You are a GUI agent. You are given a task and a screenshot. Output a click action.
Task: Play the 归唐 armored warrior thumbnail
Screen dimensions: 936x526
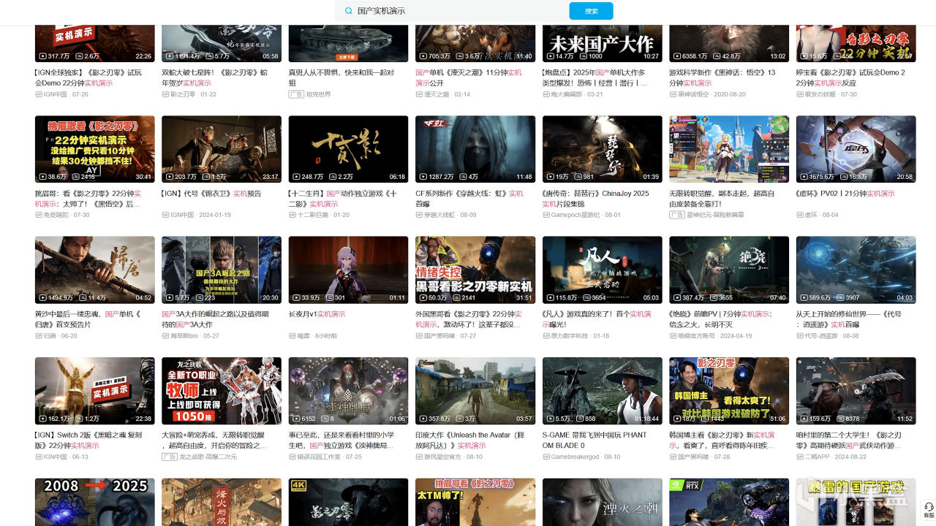95,270
